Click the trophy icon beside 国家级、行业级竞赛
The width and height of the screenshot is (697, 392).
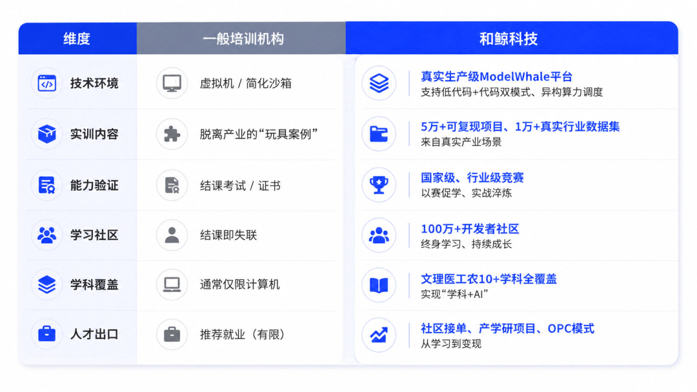379,184
